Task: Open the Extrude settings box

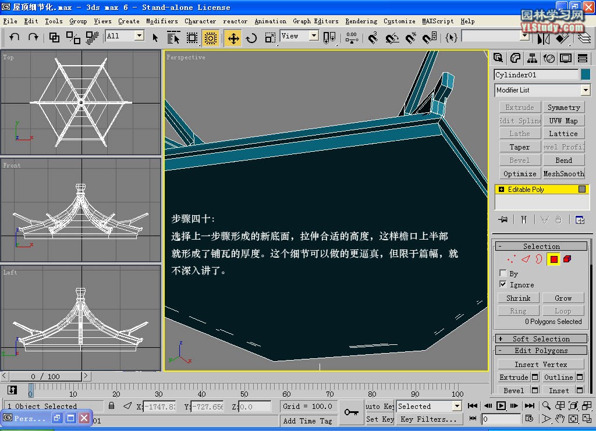Action: tap(535, 377)
